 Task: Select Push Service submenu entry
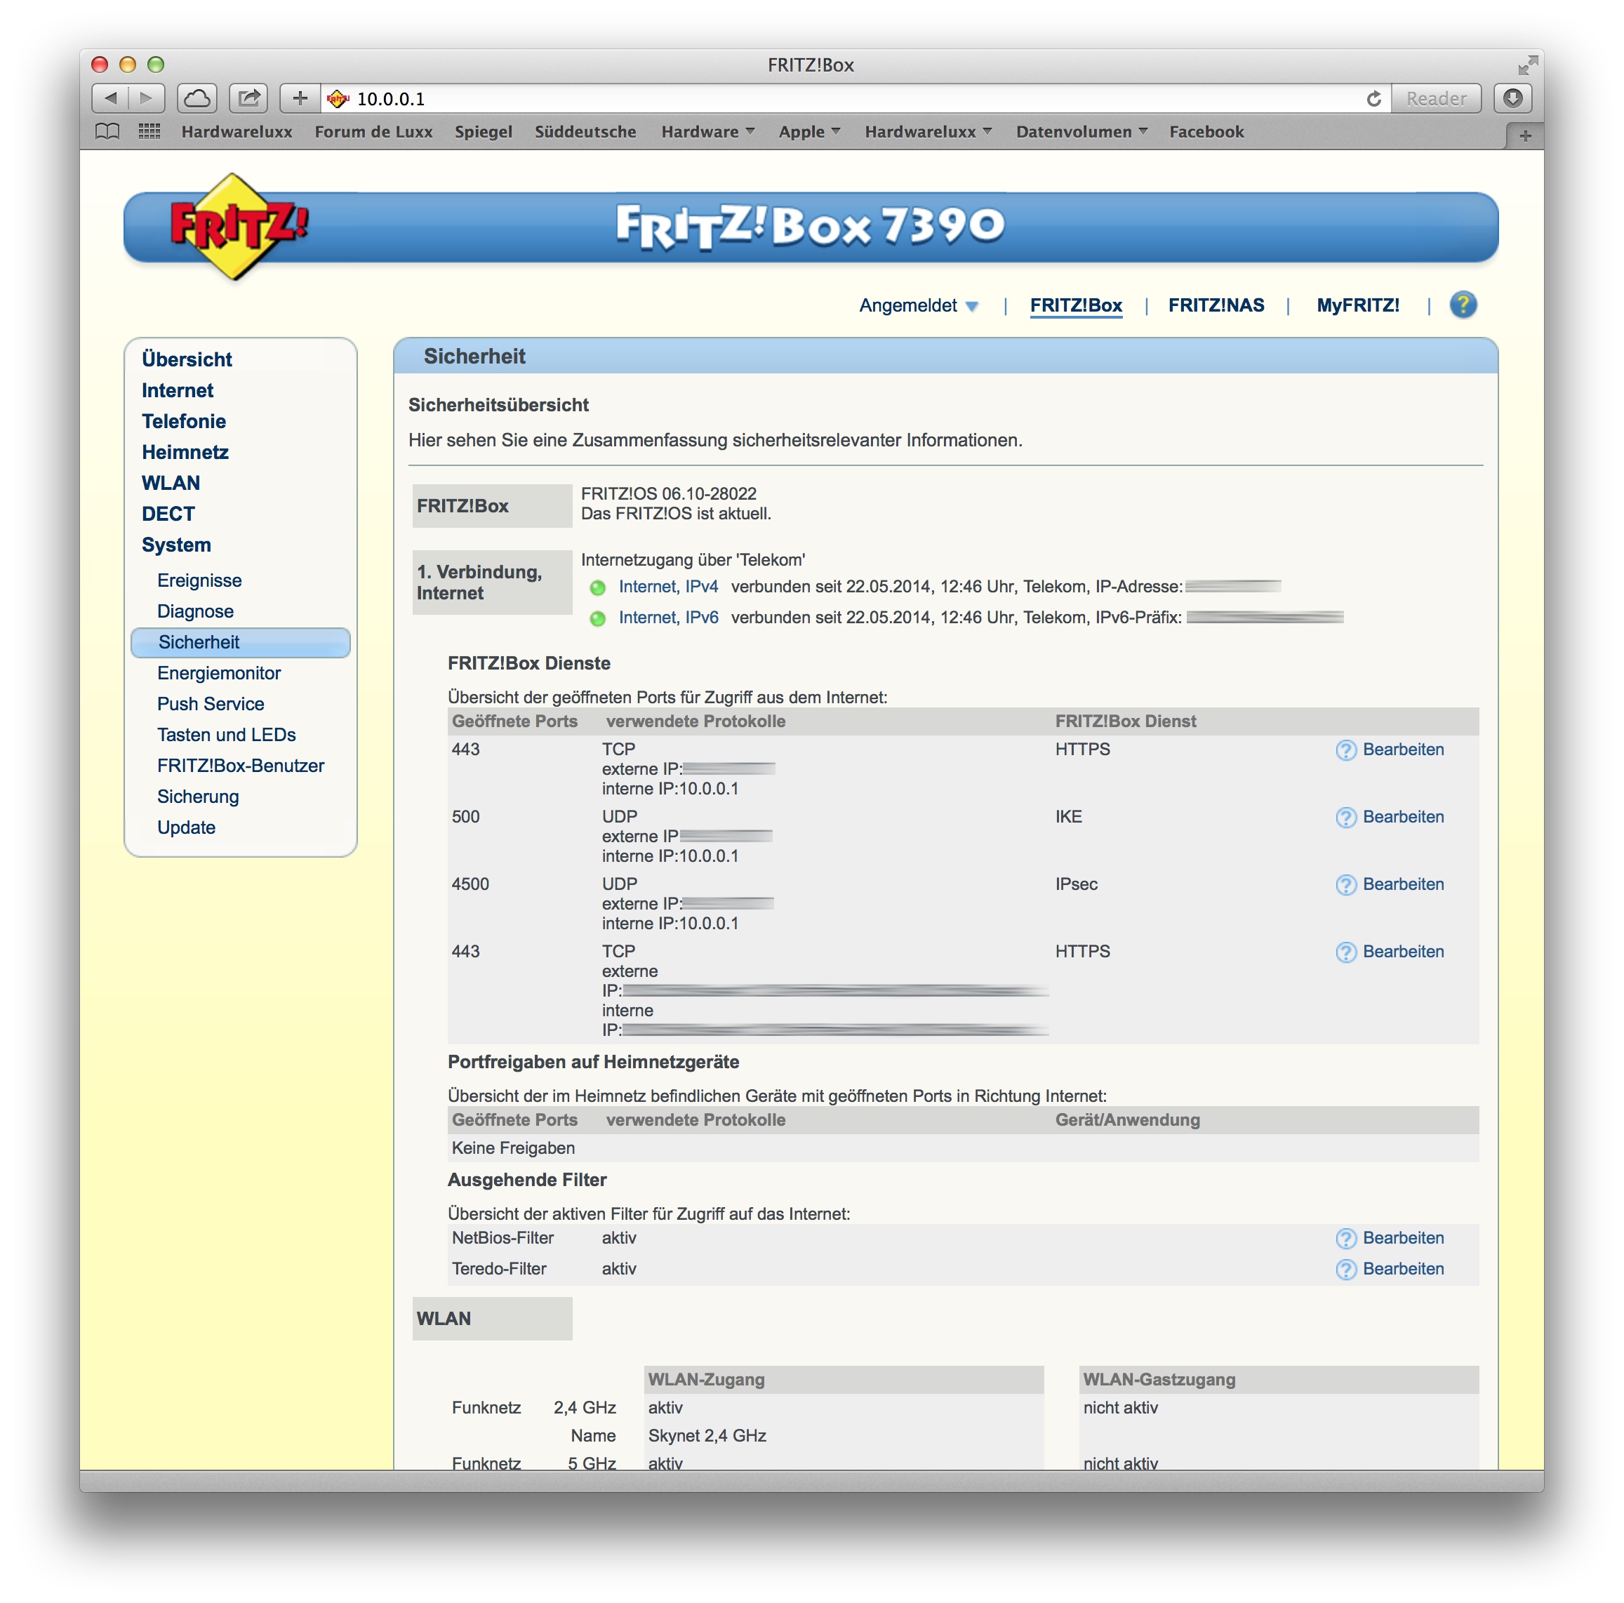click(x=210, y=705)
